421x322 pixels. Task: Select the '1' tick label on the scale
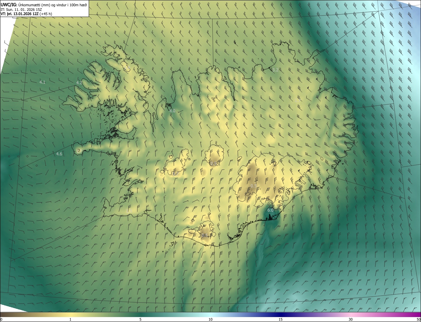[x=70, y=320]
